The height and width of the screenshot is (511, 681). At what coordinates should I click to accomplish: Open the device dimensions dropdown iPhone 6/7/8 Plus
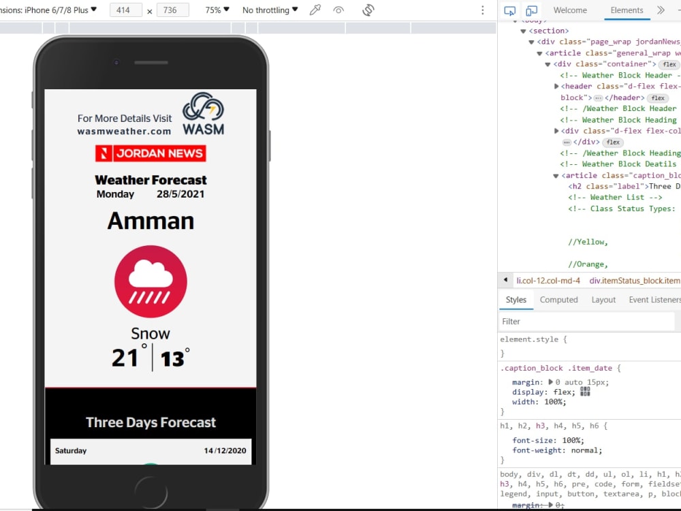click(x=48, y=10)
